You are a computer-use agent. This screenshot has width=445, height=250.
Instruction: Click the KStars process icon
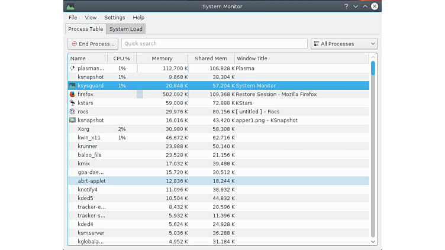click(x=72, y=103)
